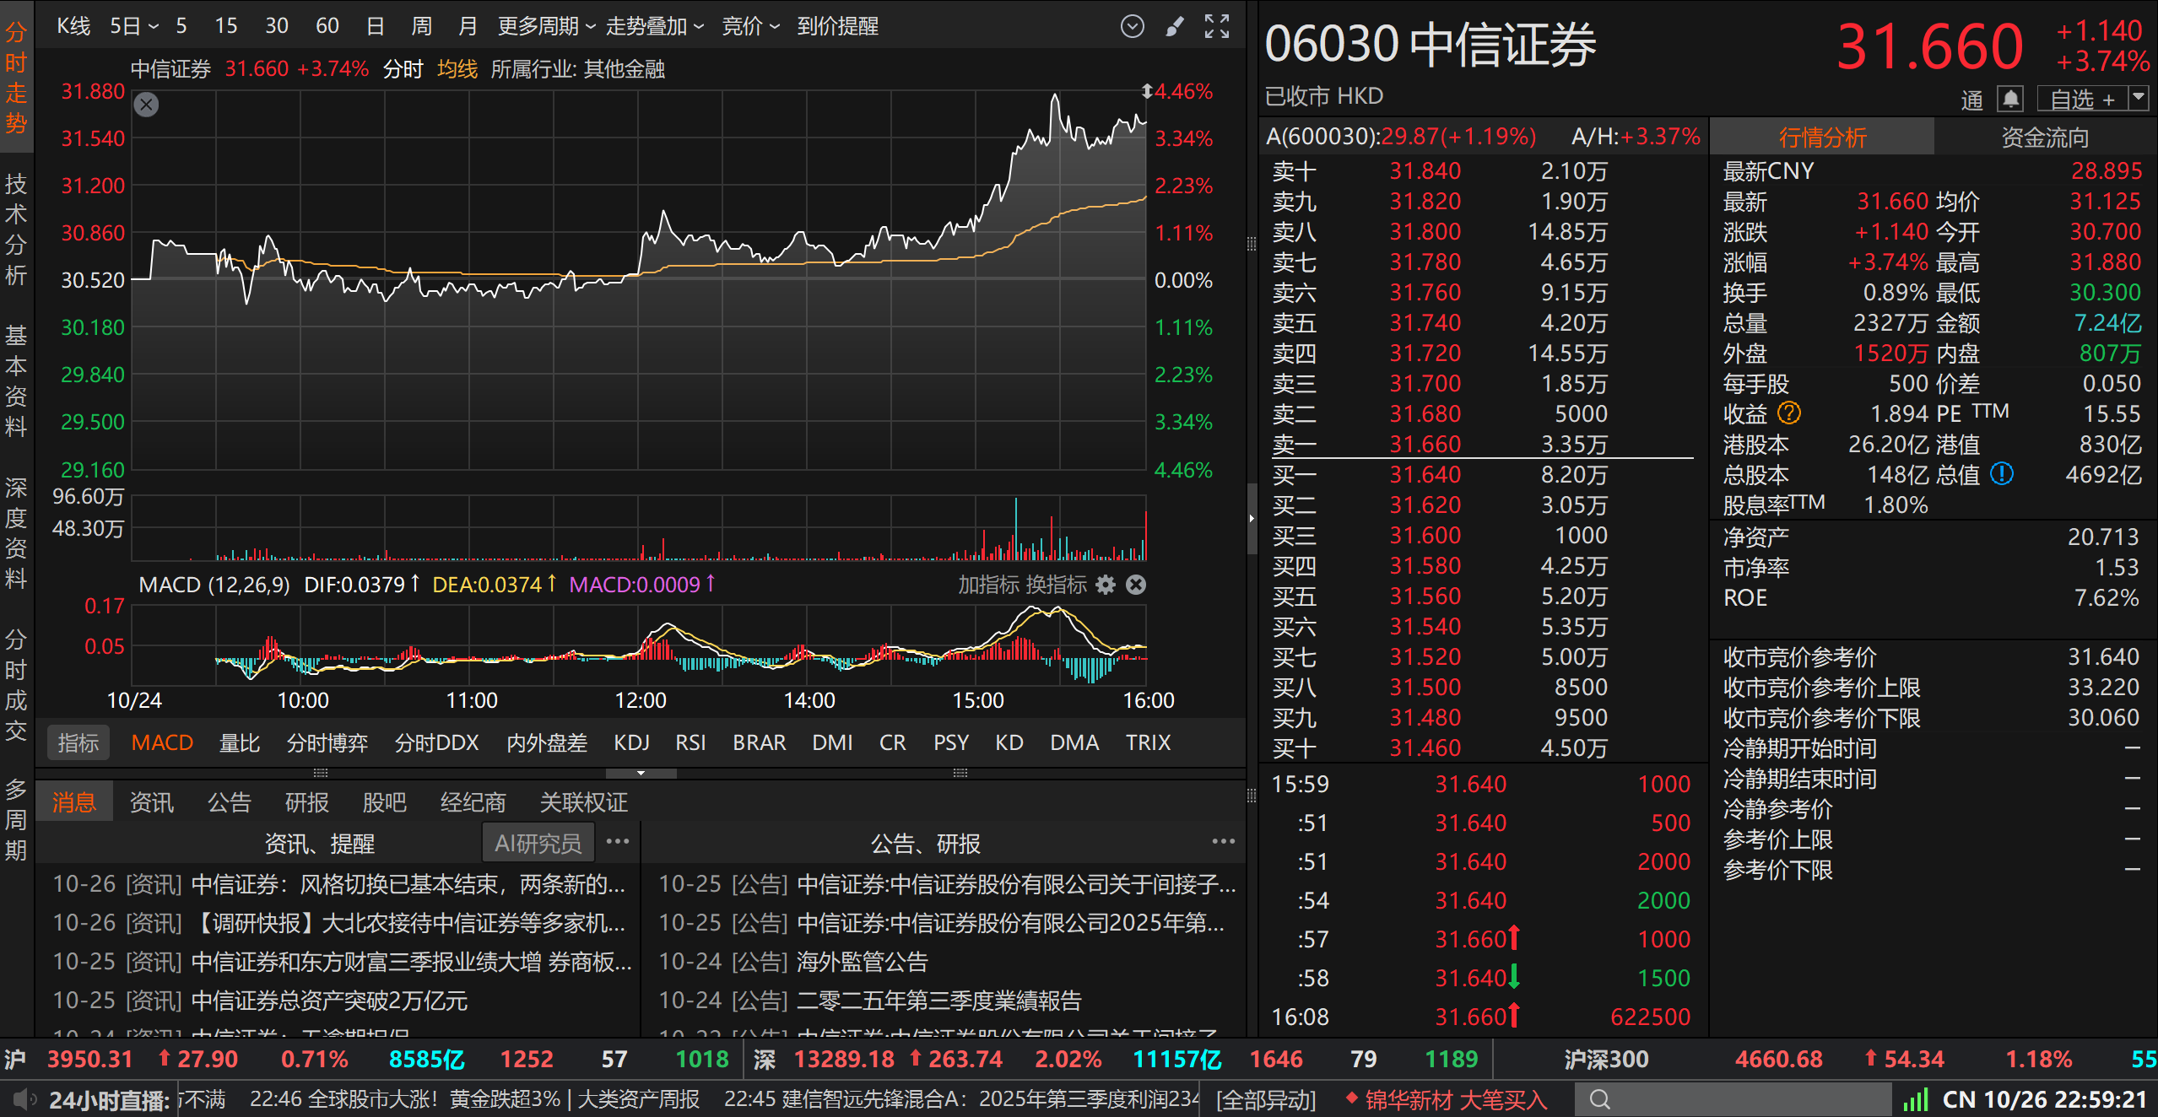Click the price alert bell icon

point(2010,100)
